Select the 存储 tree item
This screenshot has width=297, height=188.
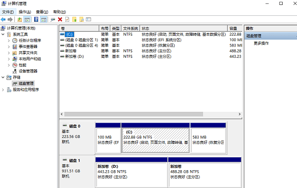(x=16, y=77)
